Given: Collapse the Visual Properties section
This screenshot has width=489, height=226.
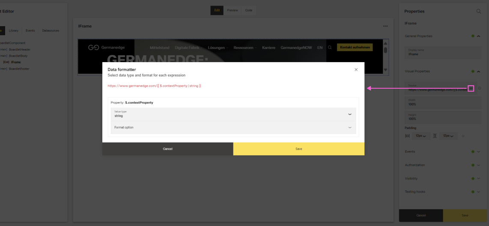Looking at the screenshot, I should [x=478, y=72].
